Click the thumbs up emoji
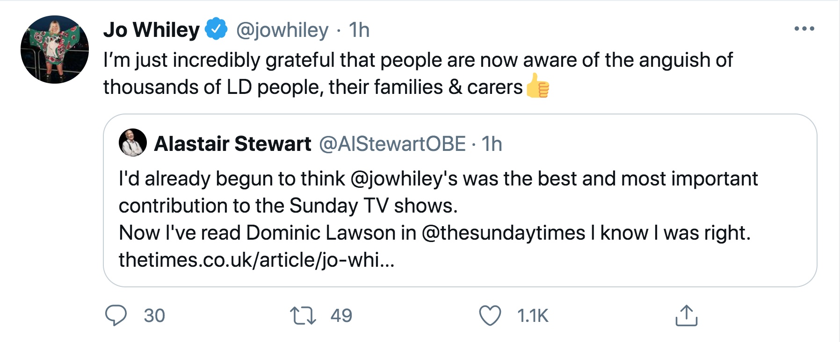The image size is (840, 342). coord(537,86)
